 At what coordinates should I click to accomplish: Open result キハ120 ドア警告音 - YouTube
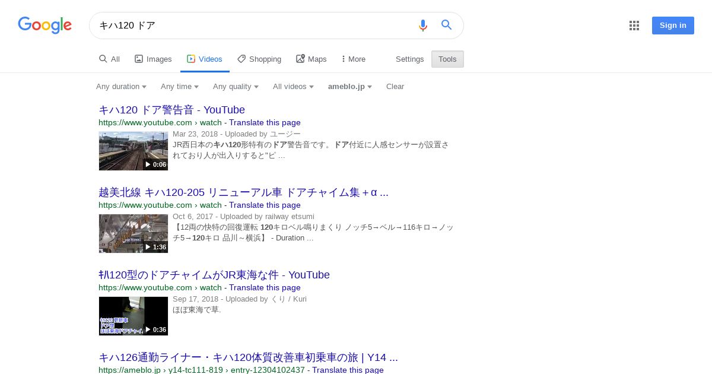(x=171, y=110)
